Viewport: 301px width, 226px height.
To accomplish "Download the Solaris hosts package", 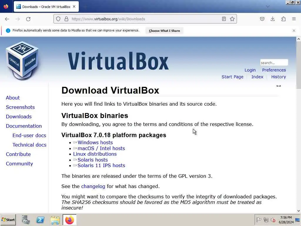I will click(x=93, y=160).
